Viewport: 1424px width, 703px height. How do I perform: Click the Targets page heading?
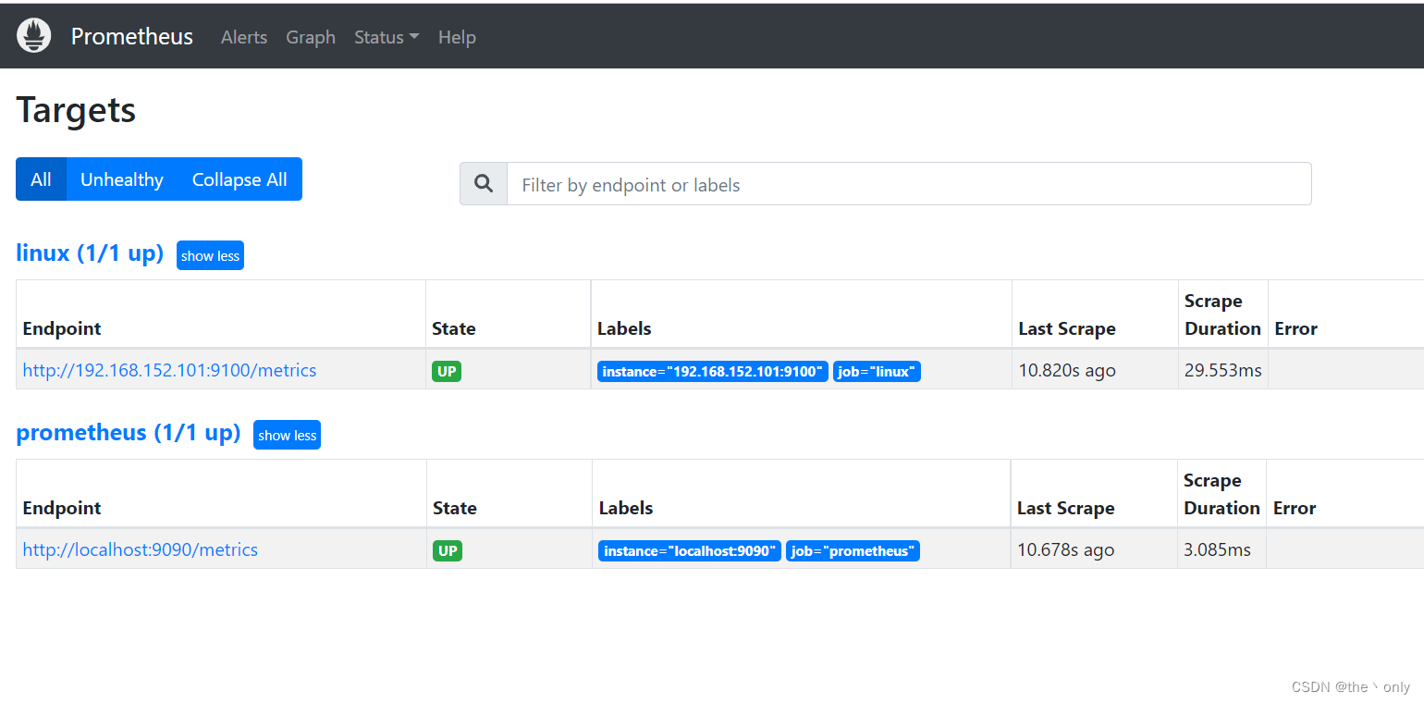[x=76, y=110]
